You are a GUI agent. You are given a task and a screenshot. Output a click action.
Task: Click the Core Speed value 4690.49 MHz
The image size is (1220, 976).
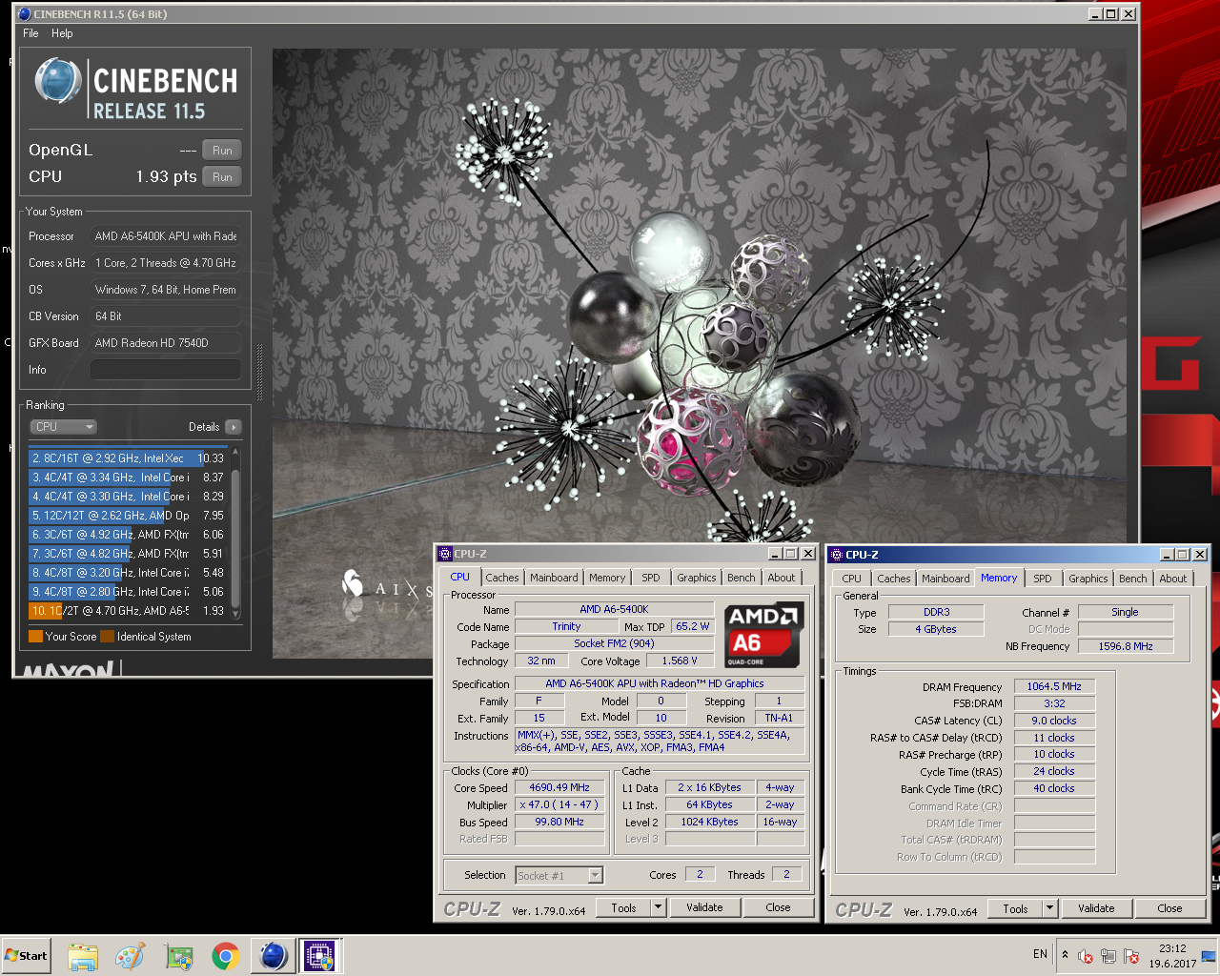pos(559,787)
